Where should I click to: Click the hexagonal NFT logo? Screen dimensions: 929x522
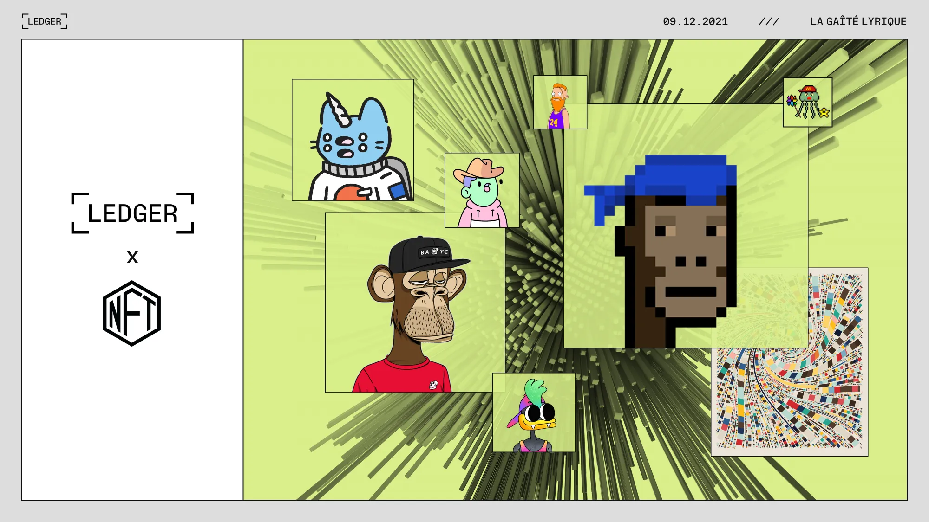[x=132, y=313]
